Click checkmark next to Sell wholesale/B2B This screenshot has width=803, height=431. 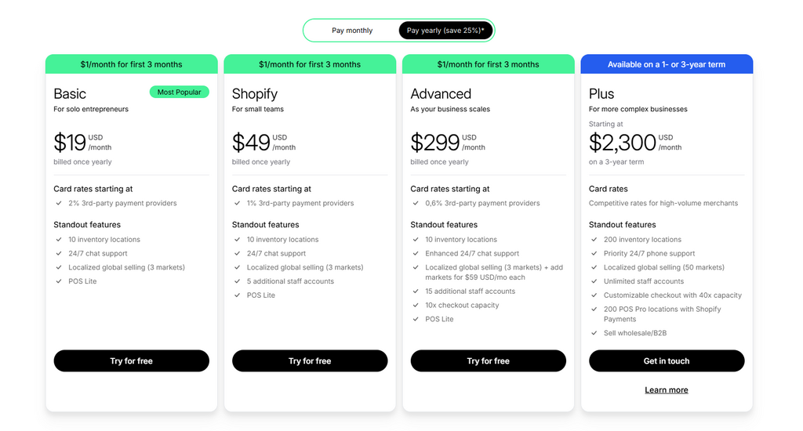pyautogui.click(x=594, y=333)
